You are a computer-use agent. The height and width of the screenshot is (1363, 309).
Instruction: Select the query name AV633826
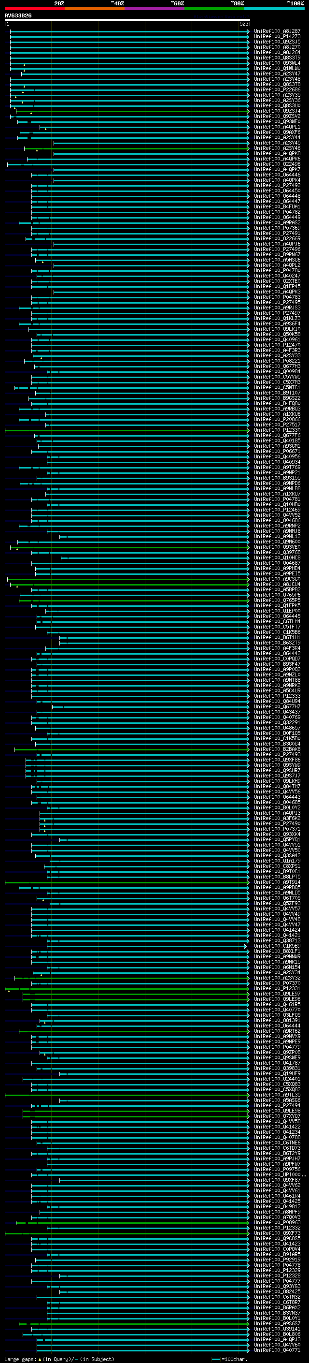point(18,16)
